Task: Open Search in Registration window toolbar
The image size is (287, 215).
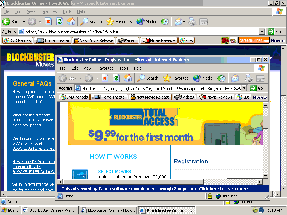Action: 148,78
